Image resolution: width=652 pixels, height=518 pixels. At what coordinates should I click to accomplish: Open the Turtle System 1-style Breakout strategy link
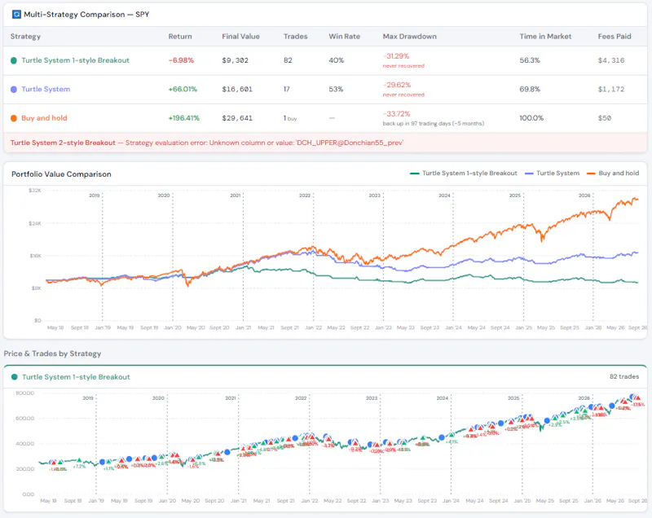[75, 60]
